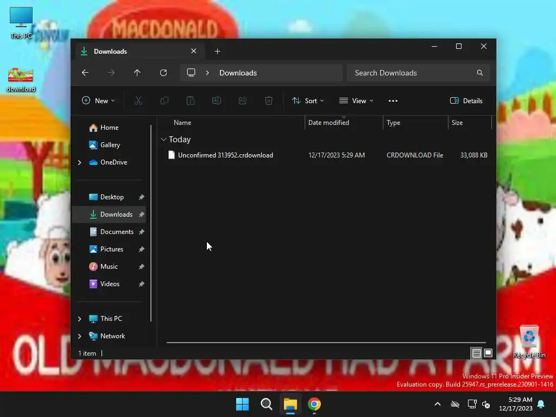This screenshot has height=417, width=556.
Task: Open the Sort dropdown
Action: (x=308, y=100)
